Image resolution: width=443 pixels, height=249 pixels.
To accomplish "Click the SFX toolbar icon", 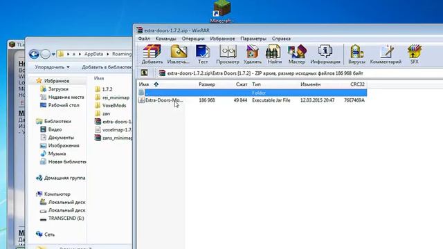I will pos(415,54).
